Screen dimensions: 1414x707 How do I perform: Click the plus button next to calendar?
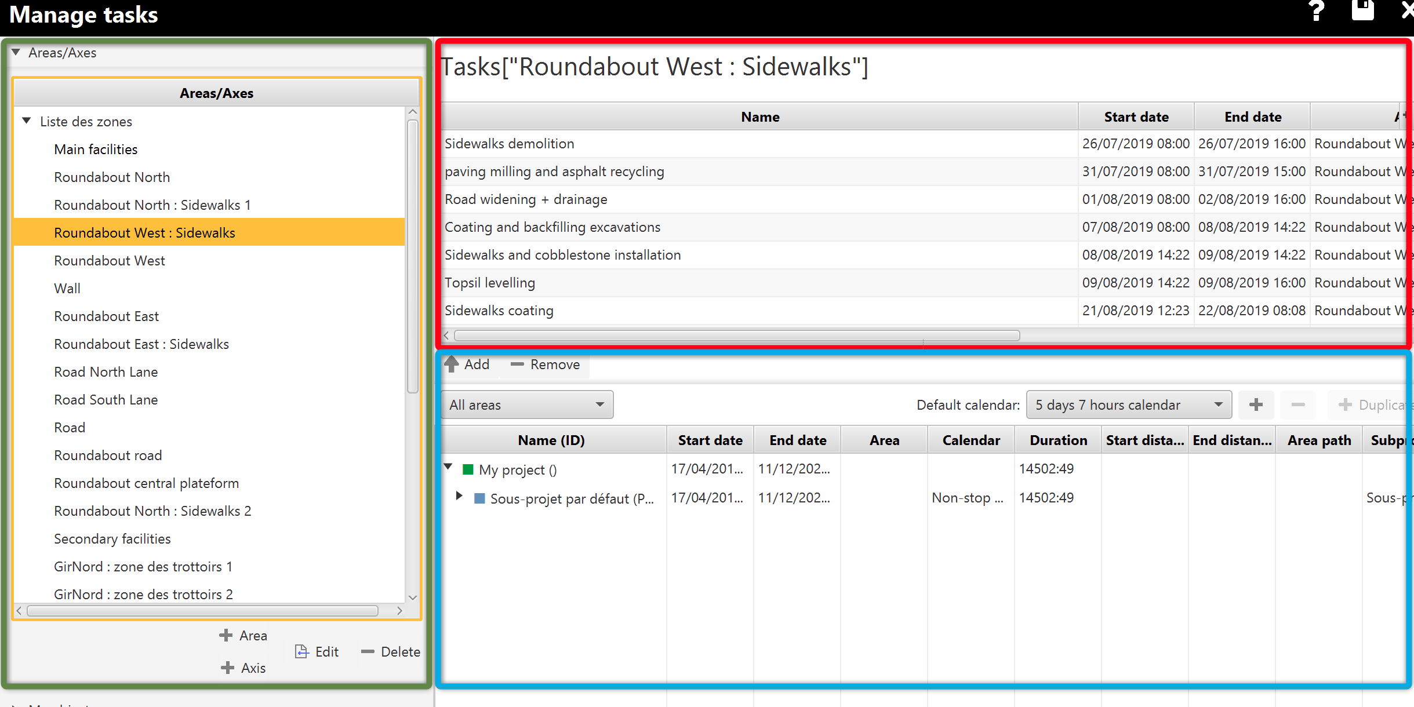[1256, 404]
